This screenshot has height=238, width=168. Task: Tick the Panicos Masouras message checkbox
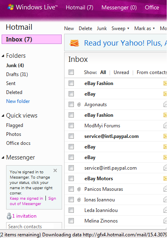pyautogui.click(x=71, y=189)
